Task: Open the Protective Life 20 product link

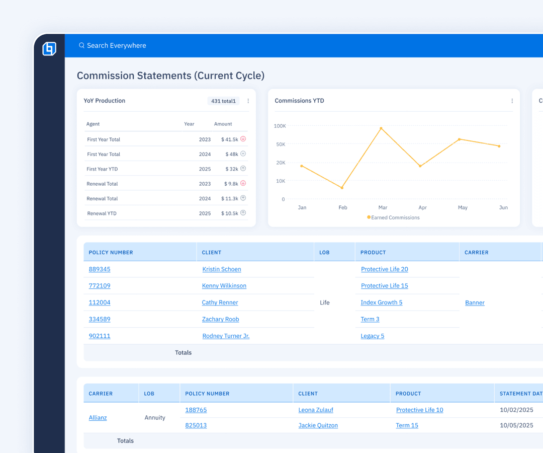Action: pos(384,269)
